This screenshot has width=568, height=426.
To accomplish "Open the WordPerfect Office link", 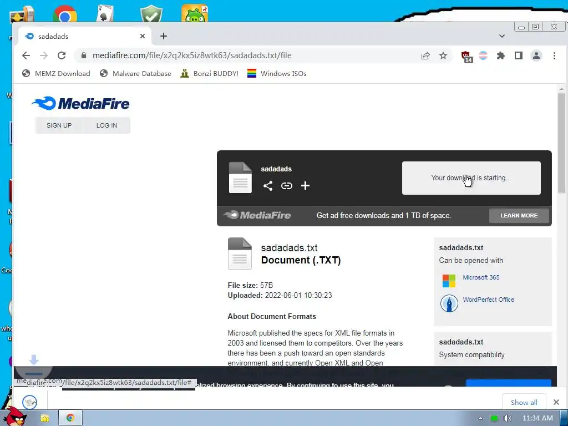I will (x=488, y=300).
